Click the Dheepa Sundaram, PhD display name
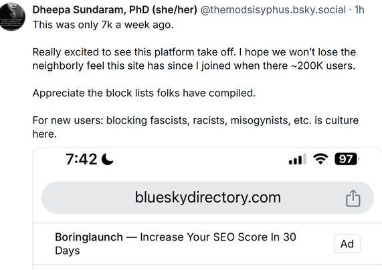This screenshot has width=382, height=270. pos(115,10)
